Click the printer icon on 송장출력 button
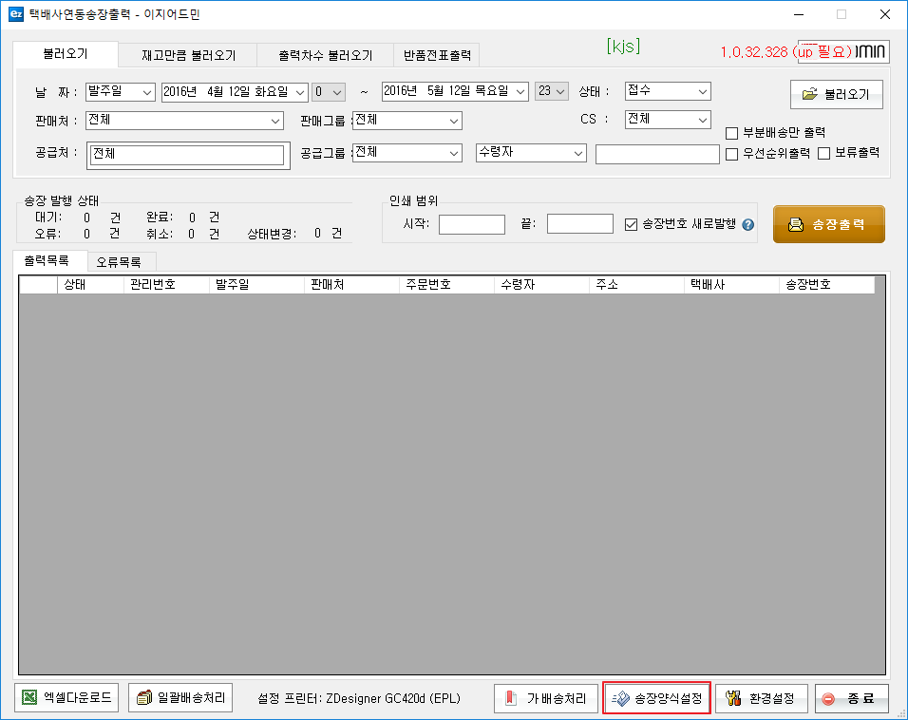This screenshot has height=720, width=908. click(796, 225)
